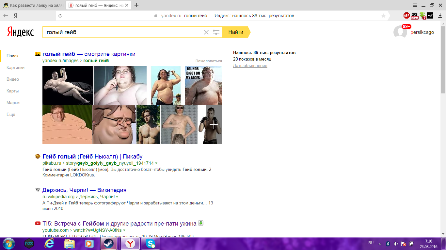Open the browser downloads arrow icon

pos(441,16)
